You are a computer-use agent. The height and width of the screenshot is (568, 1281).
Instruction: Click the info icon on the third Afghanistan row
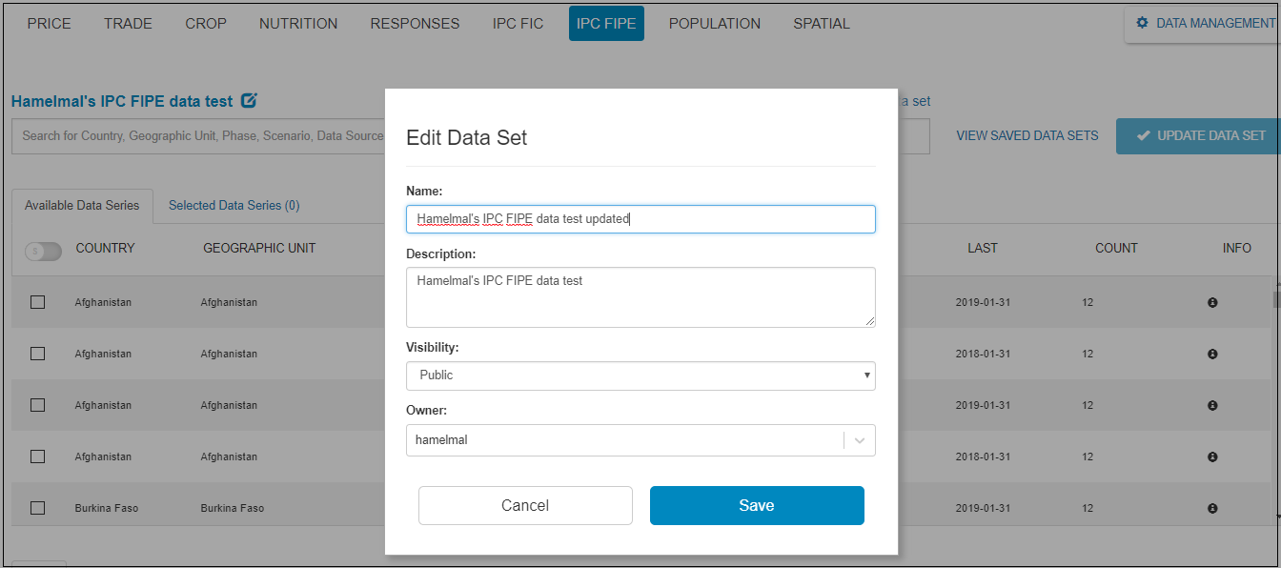pyautogui.click(x=1212, y=405)
